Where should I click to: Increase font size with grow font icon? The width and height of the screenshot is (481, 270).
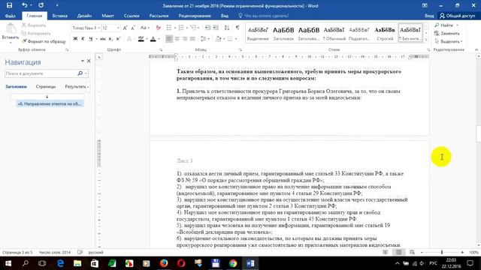click(125, 28)
